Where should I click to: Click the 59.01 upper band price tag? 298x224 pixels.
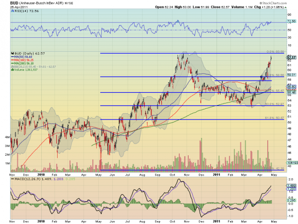pos(291,75)
